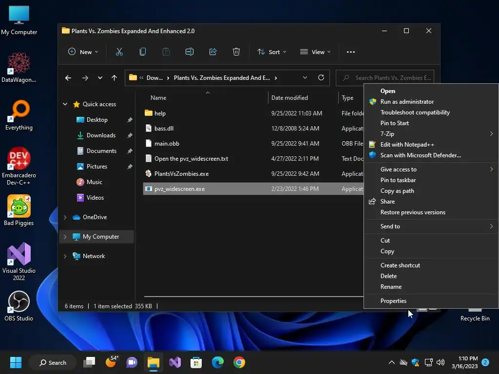Image resolution: width=499 pixels, height=374 pixels.
Task: Open the Windows Start menu
Action: click(16, 362)
